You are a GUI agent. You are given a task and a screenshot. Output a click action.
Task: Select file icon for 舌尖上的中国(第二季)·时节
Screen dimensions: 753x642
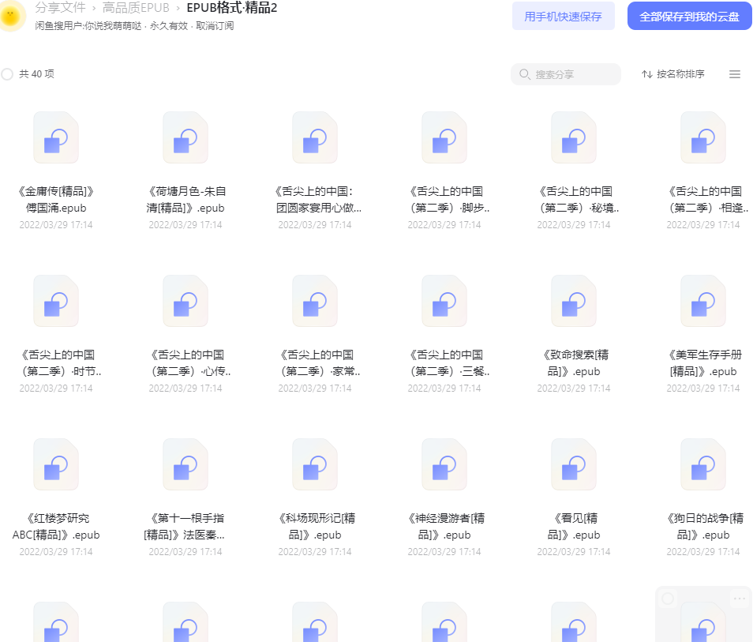click(56, 302)
